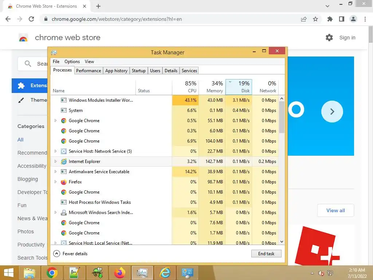Click the Service Host: Network Service gear icon
373x280 pixels.
click(63, 151)
